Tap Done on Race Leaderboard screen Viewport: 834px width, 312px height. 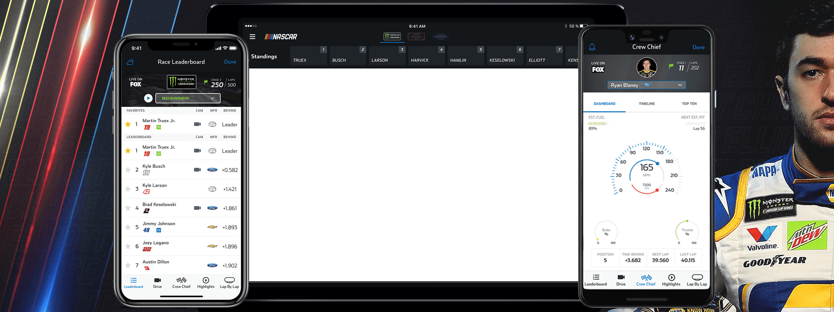pyautogui.click(x=230, y=62)
